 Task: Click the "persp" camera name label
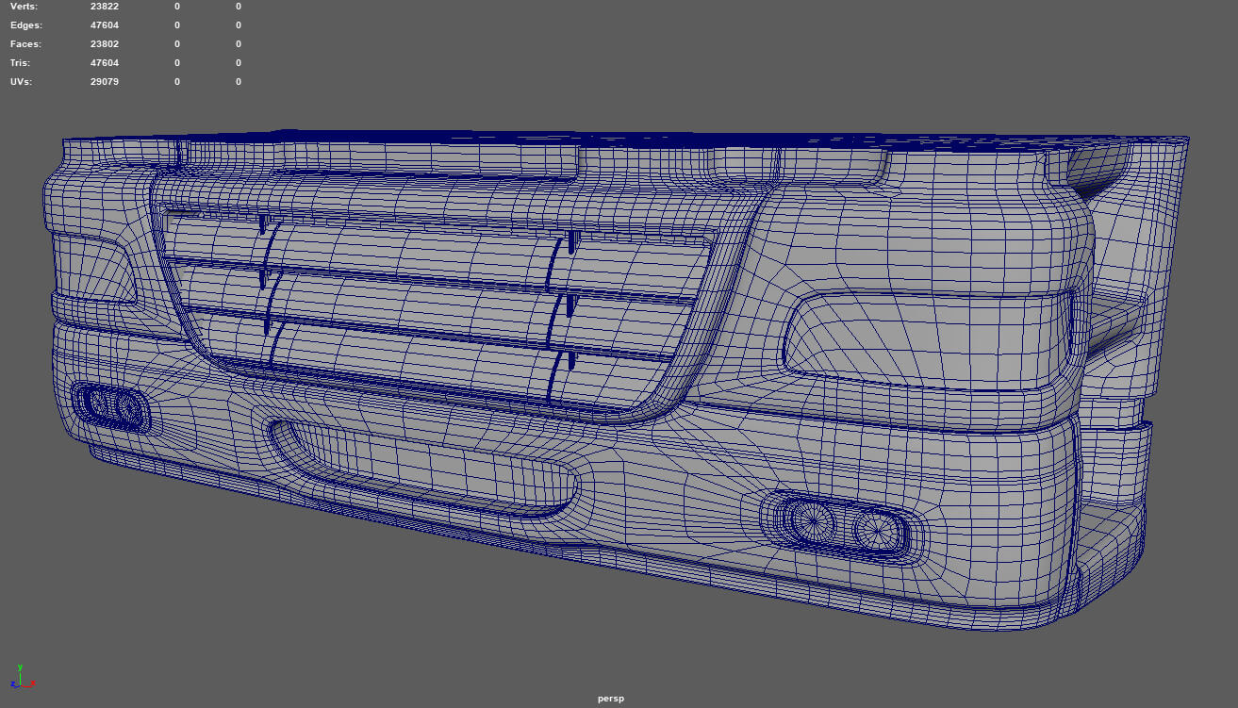(611, 699)
